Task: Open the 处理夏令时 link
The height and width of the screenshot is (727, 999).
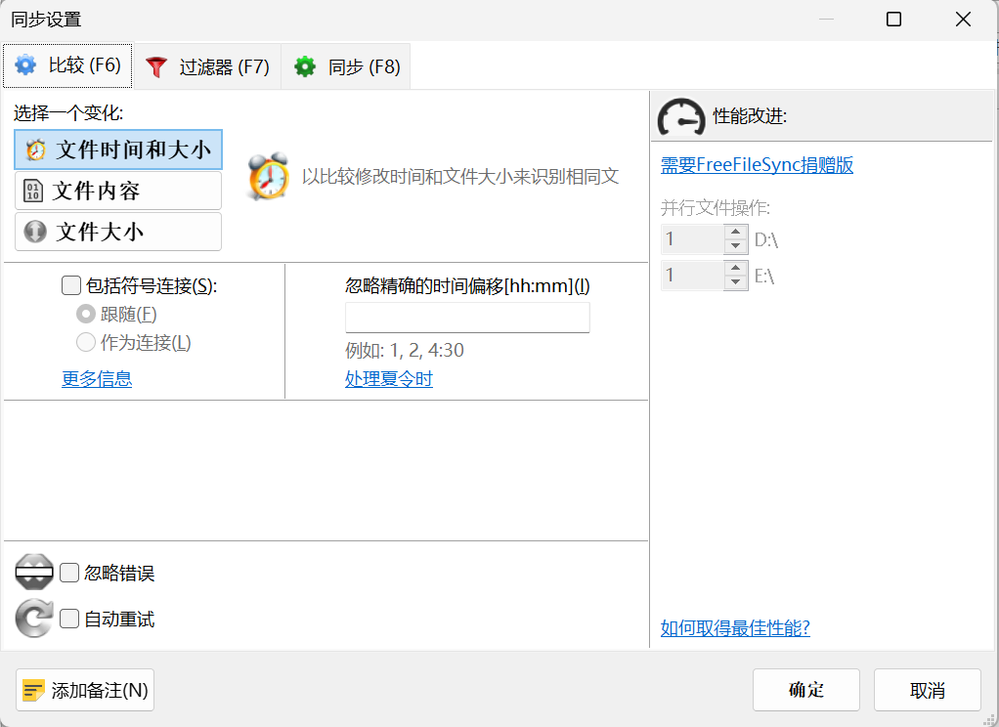Action: tap(389, 379)
